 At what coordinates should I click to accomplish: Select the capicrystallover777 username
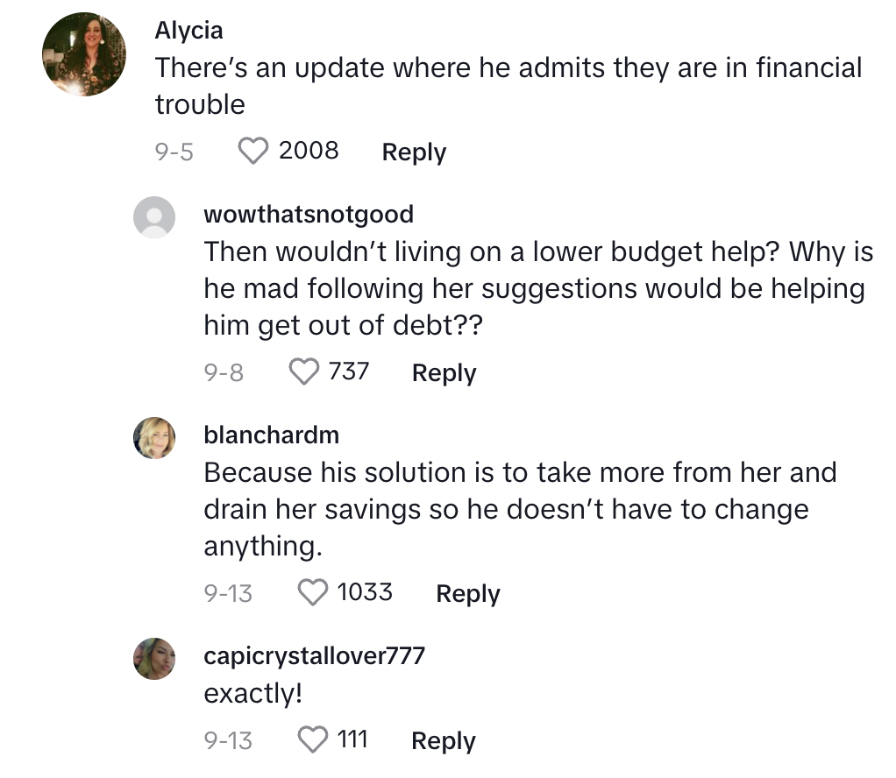(x=314, y=655)
